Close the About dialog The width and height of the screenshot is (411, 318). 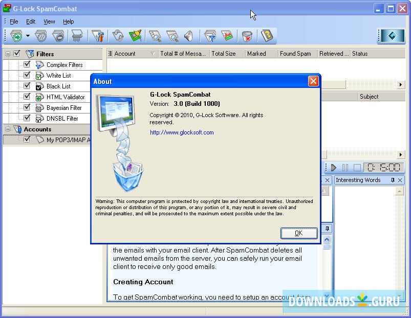pyautogui.click(x=313, y=81)
